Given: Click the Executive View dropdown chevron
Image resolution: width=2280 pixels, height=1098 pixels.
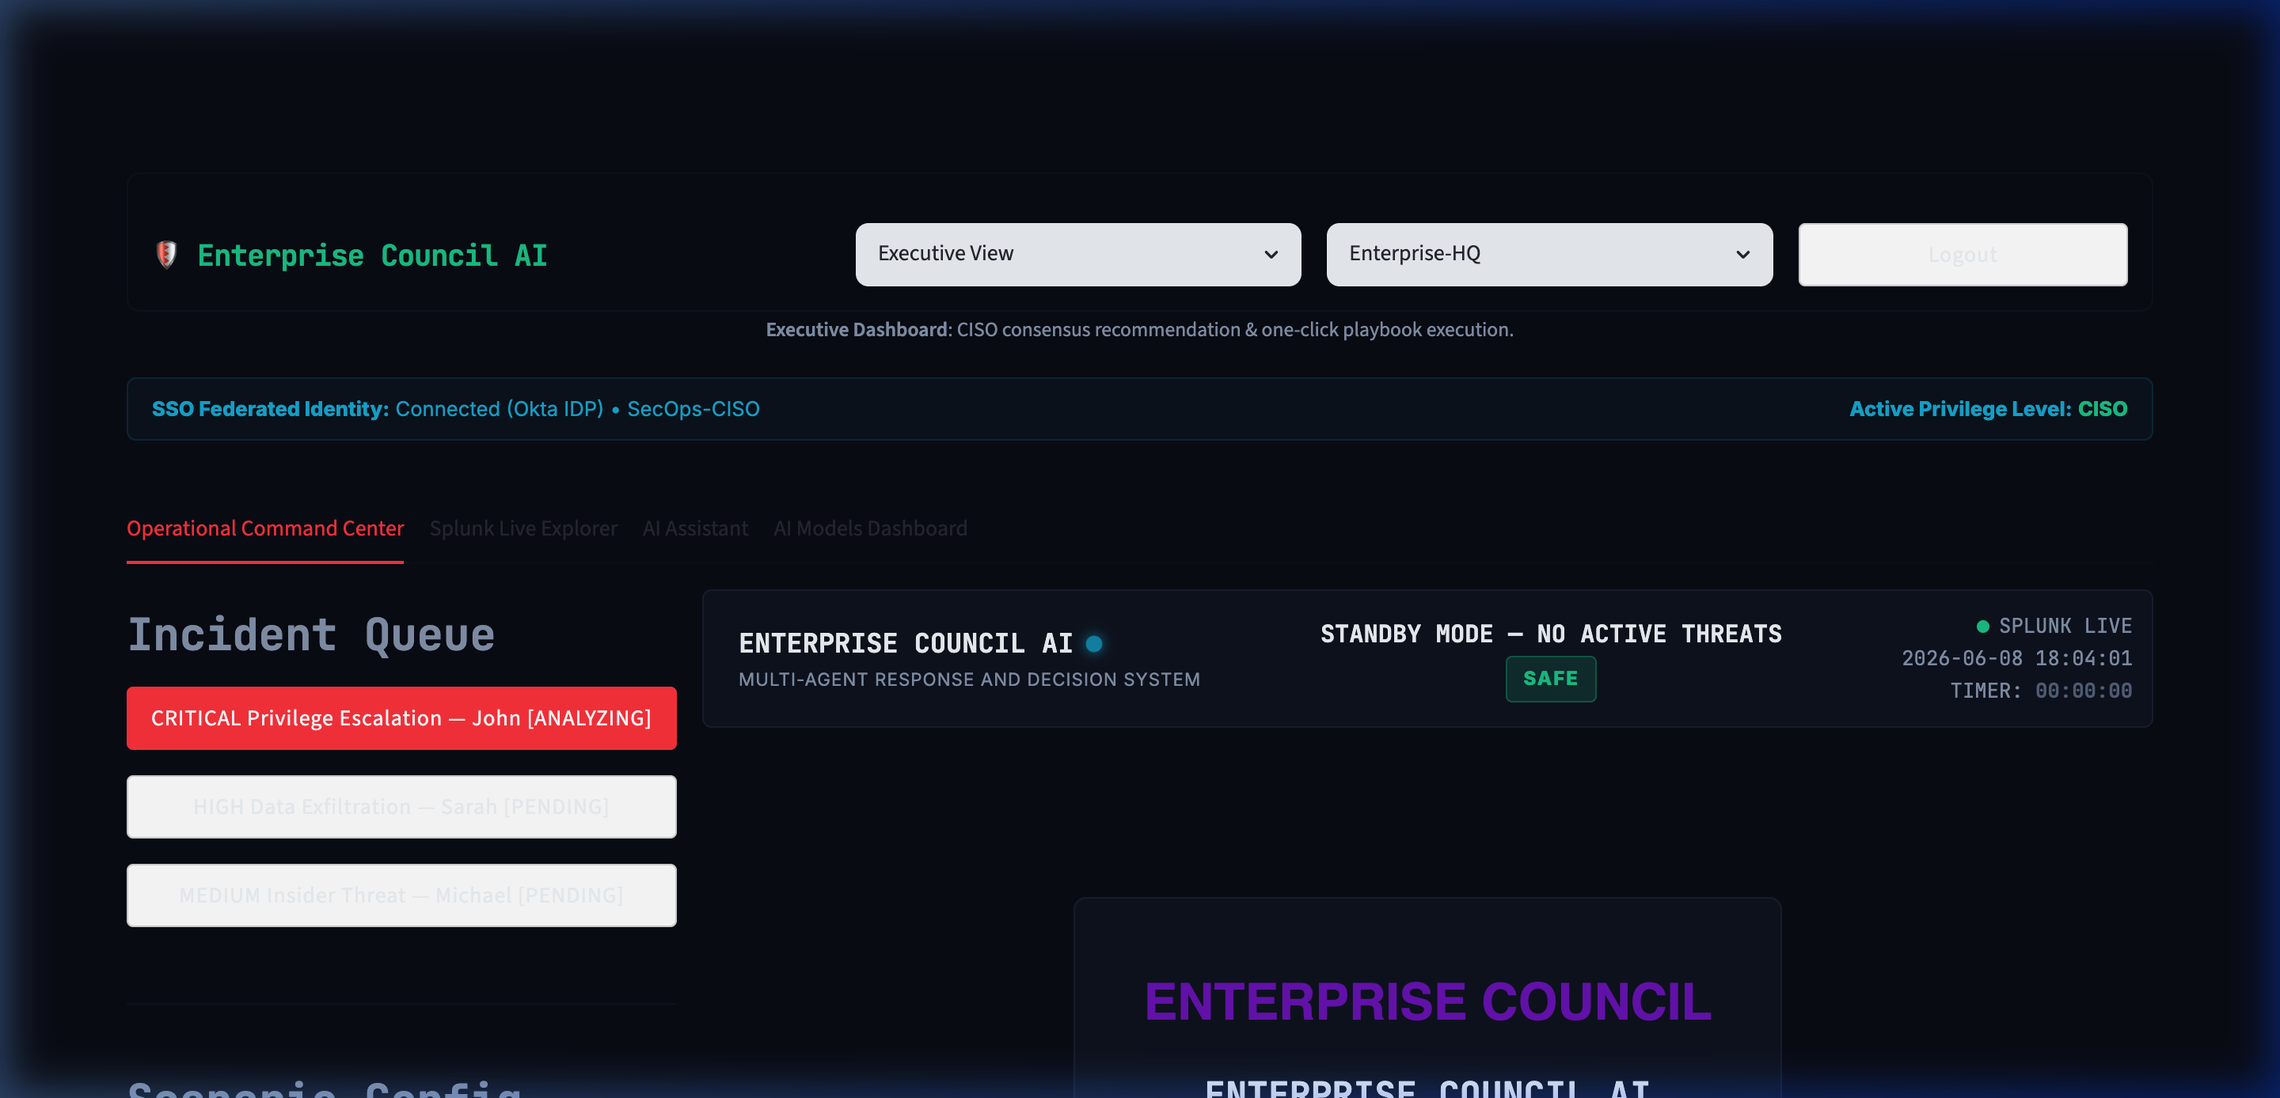Looking at the screenshot, I should click(1271, 255).
